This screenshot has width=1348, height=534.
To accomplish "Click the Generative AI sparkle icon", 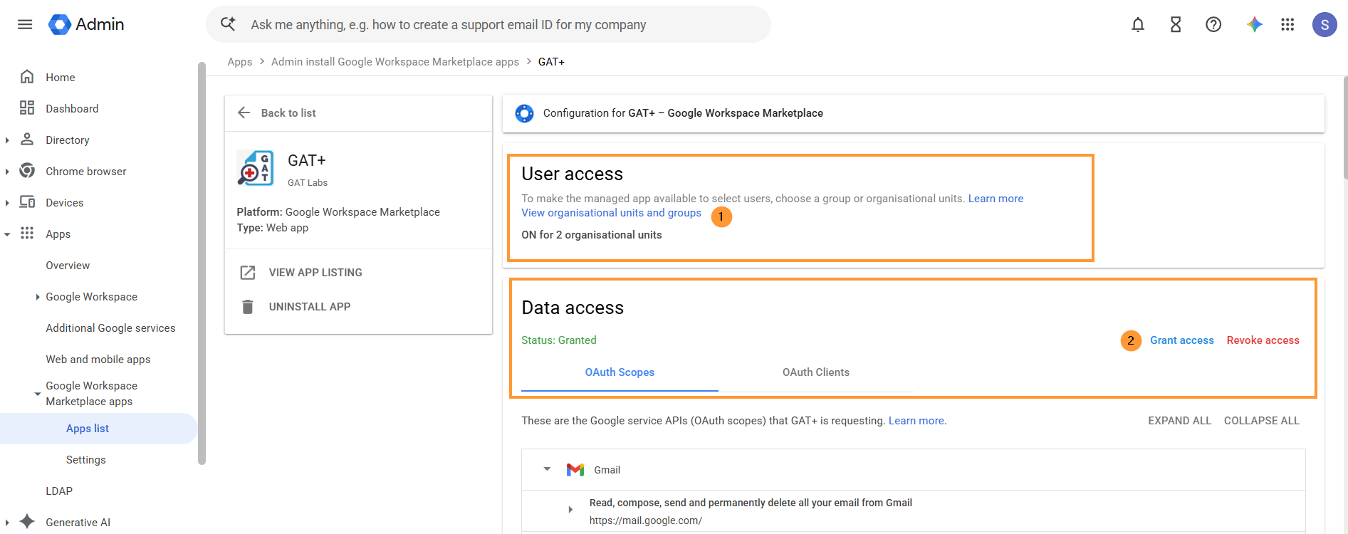I will click(27, 521).
